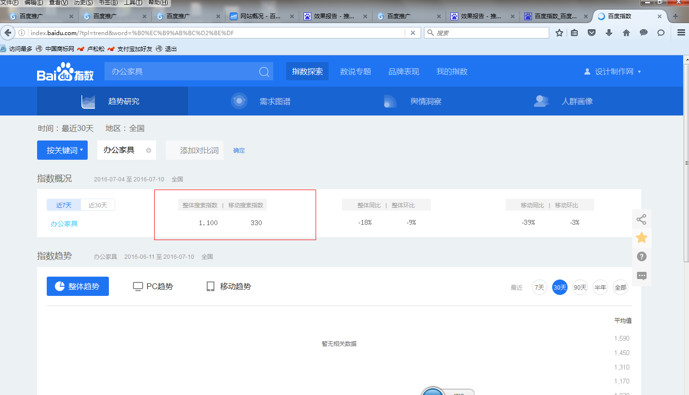Click the 人群画像 section icon

(x=541, y=101)
